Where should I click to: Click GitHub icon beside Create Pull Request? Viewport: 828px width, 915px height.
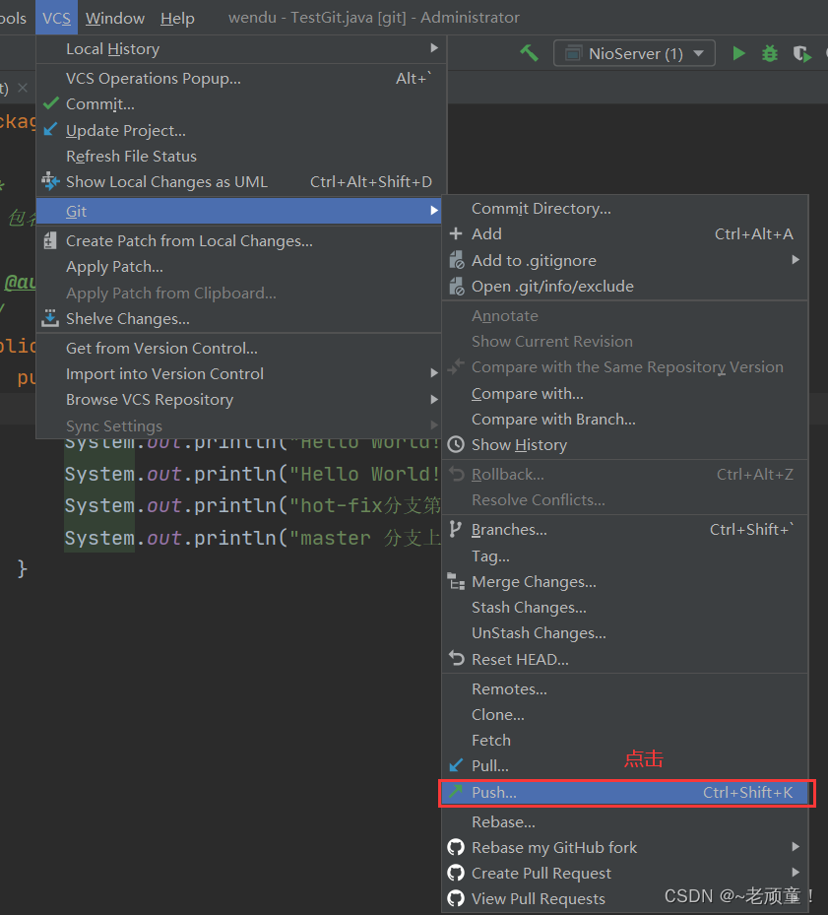tap(456, 873)
